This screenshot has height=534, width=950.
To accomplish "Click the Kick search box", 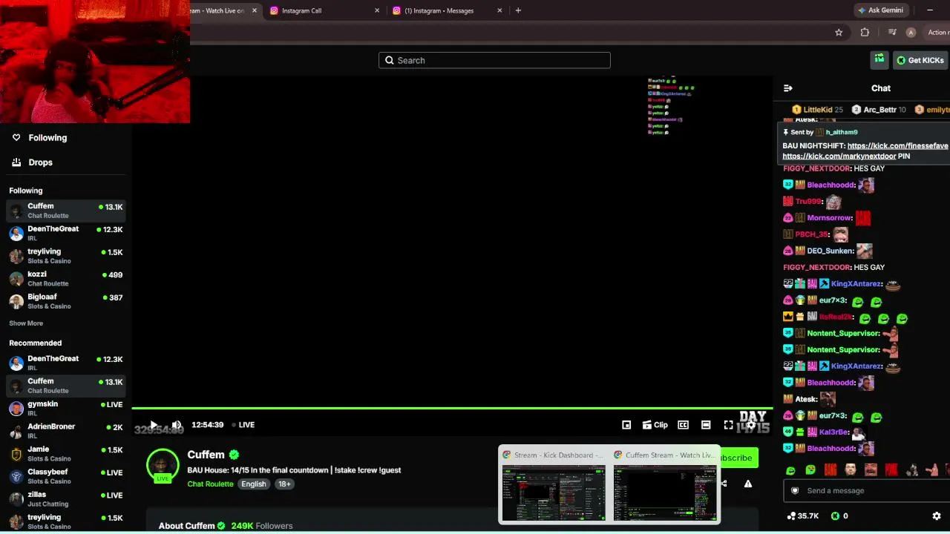I will click(494, 60).
